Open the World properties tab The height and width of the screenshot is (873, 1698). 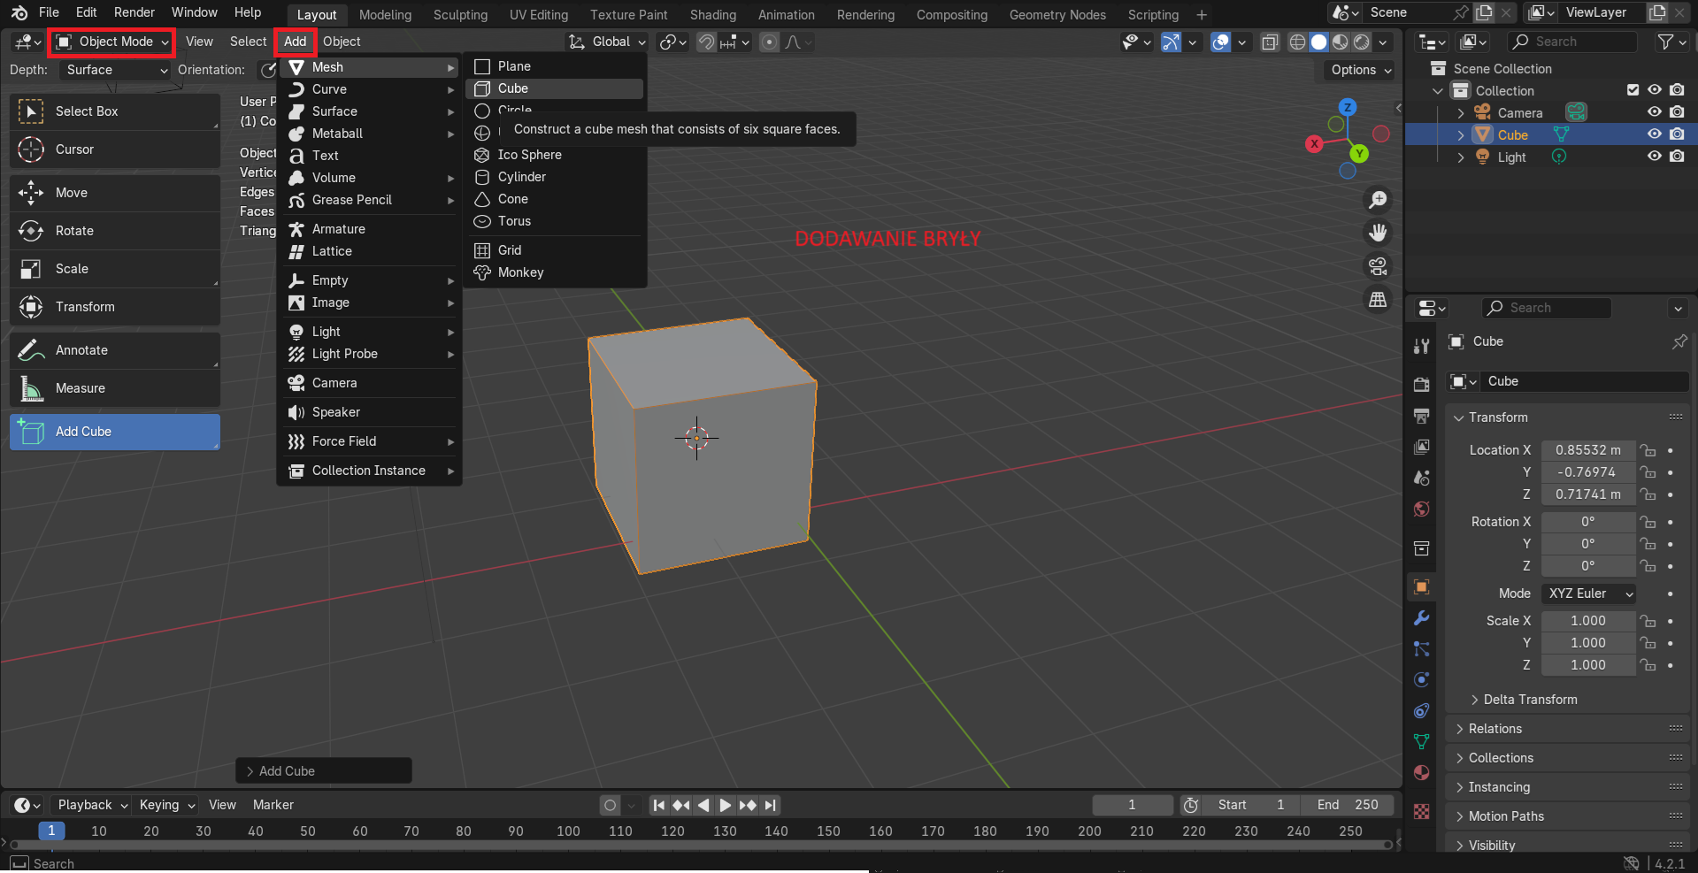coord(1422,509)
